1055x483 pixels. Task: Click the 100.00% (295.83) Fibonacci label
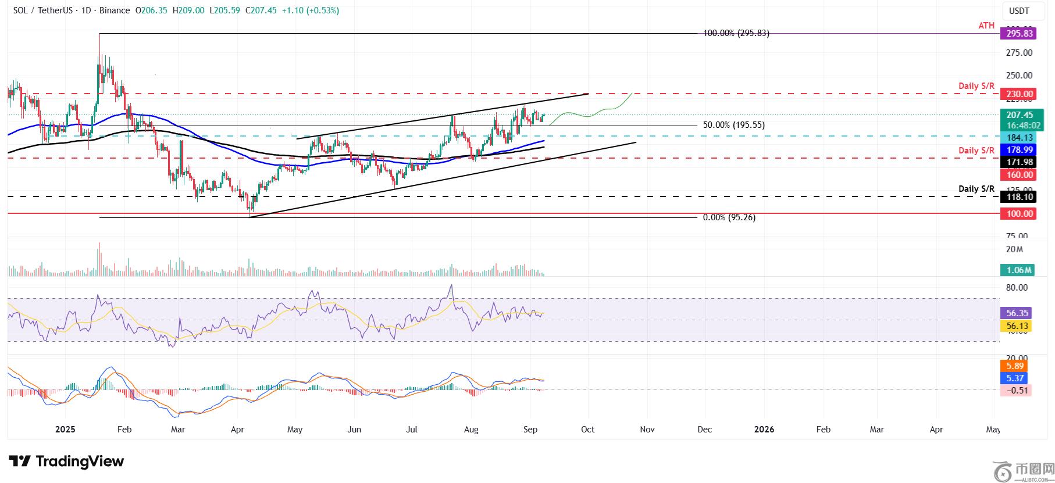click(x=736, y=34)
